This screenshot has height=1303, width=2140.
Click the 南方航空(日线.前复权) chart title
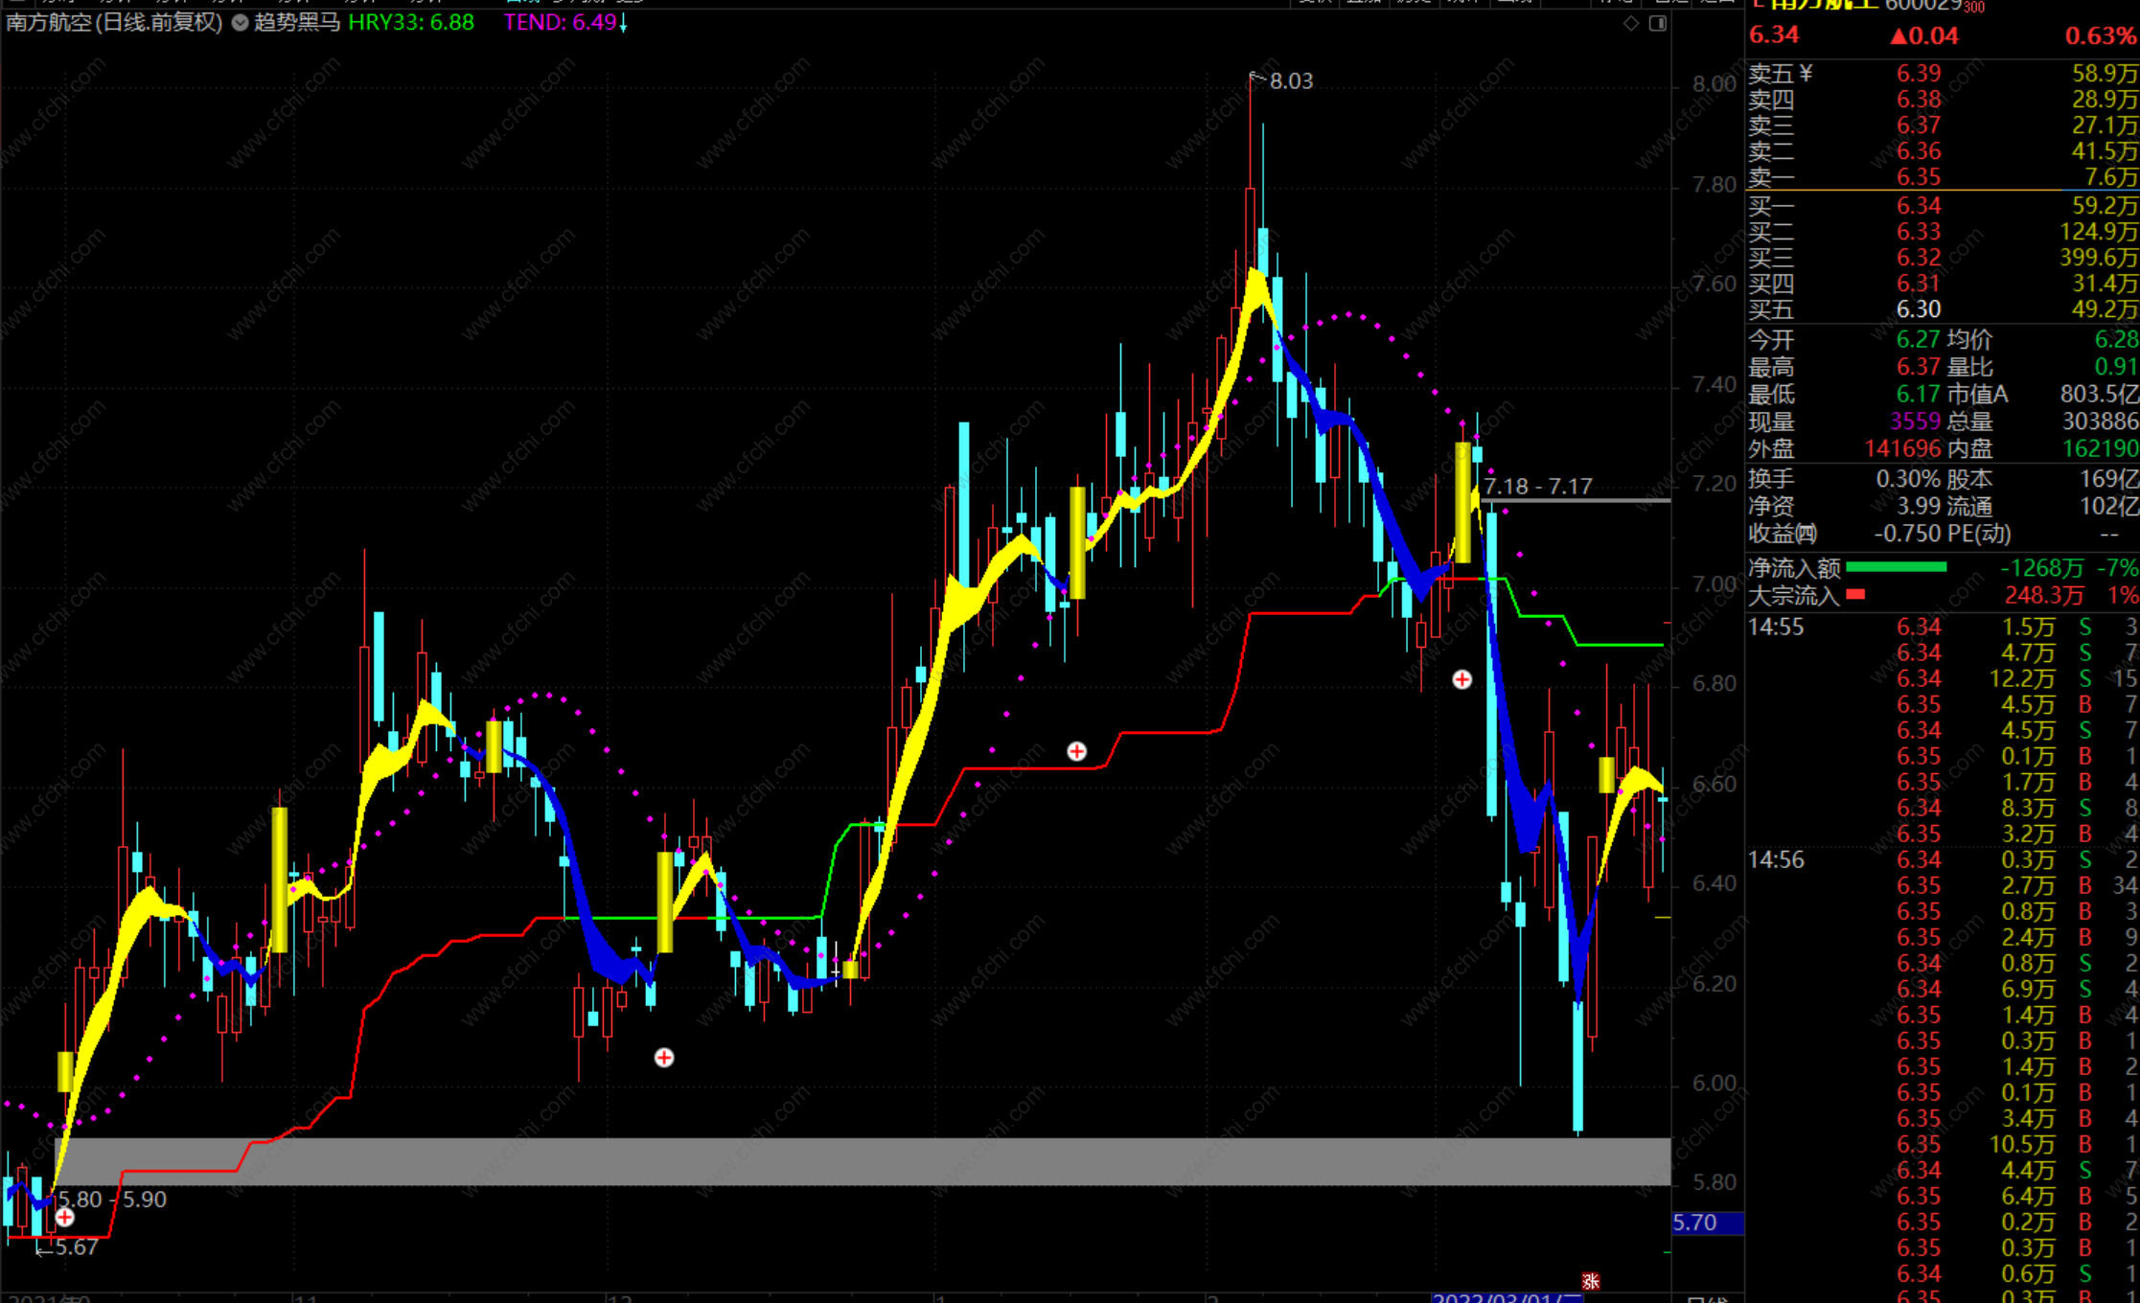[114, 23]
